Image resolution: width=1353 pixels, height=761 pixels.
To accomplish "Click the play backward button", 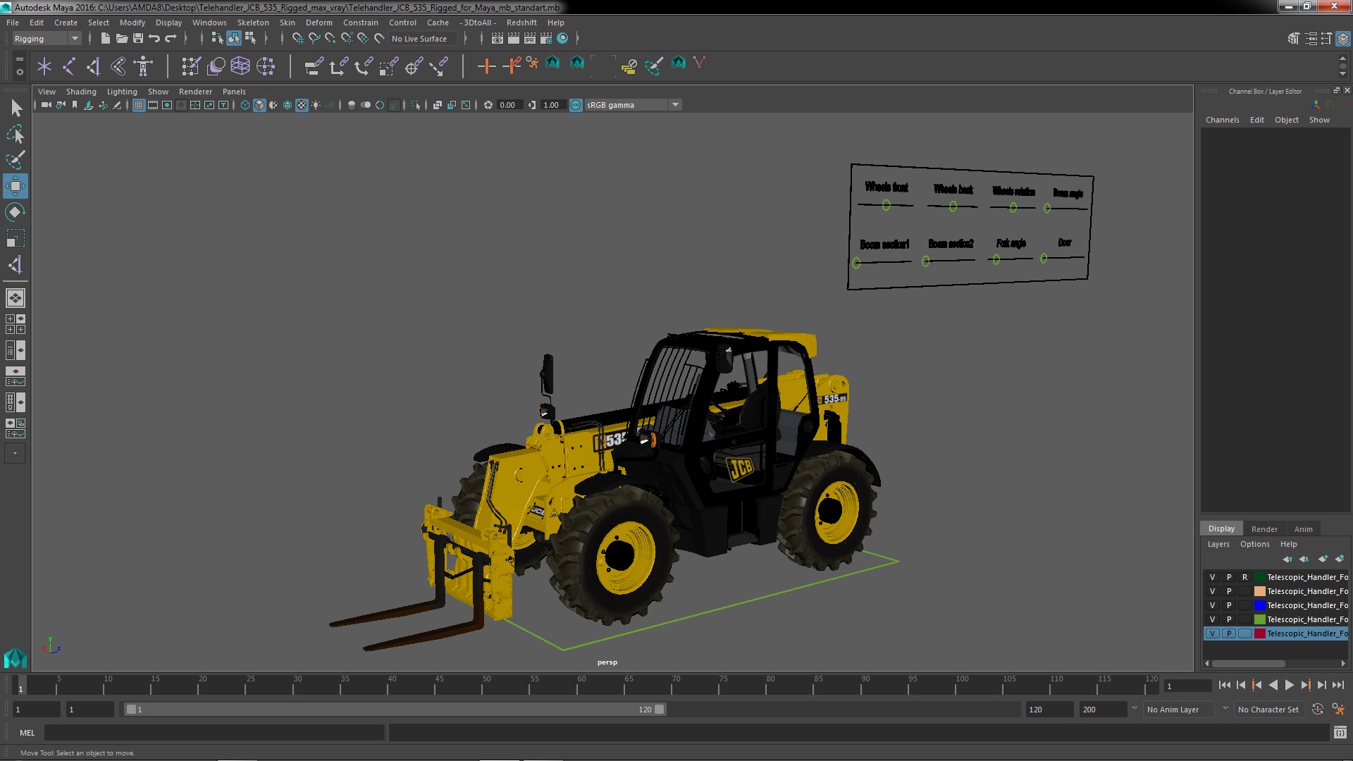I will pyautogui.click(x=1273, y=685).
